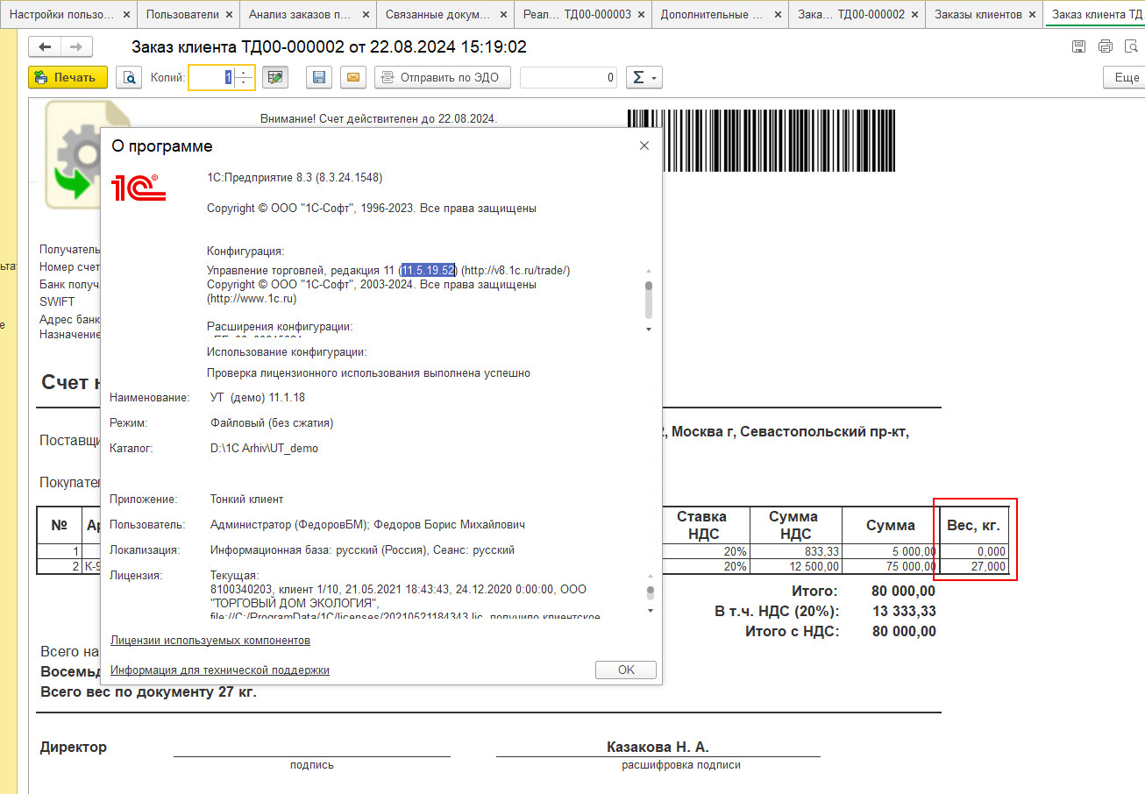The image size is (1145, 794).
Task: Click the '1С:Предприятие 8.3 (8.3.24.1548)' text
Action: click(295, 177)
